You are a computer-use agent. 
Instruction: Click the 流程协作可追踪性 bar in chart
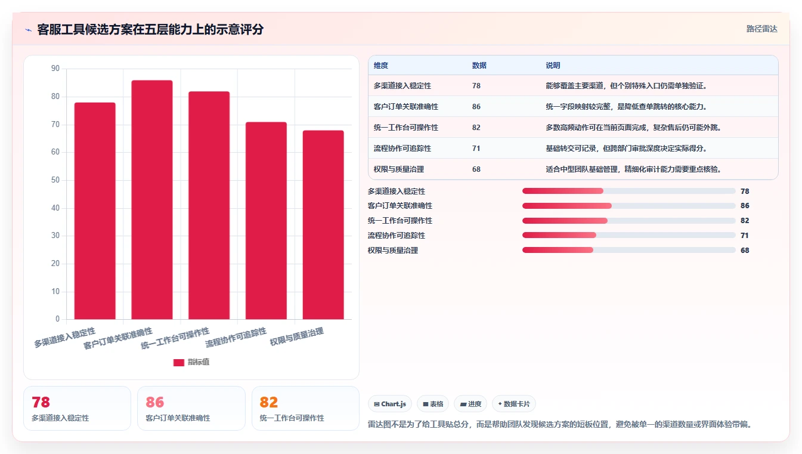266,221
